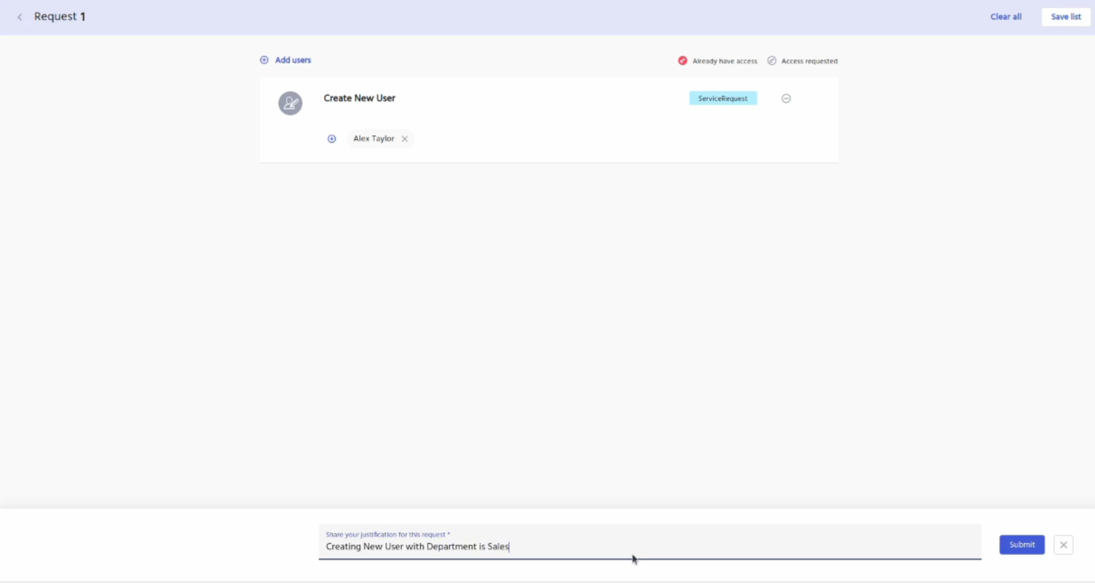Remove Alex Taylor using the chip's X
This screenshot has width=1095, height=583.
point(405,139)
